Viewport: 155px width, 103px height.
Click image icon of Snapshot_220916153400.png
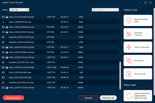[x=3, y=42]
